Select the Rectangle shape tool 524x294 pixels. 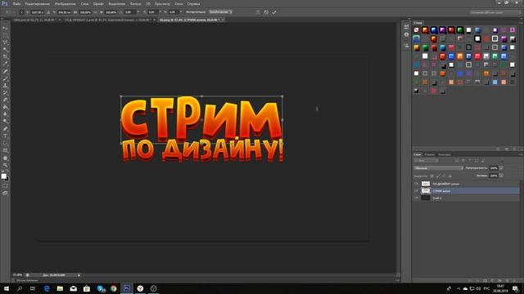point(5,150)
